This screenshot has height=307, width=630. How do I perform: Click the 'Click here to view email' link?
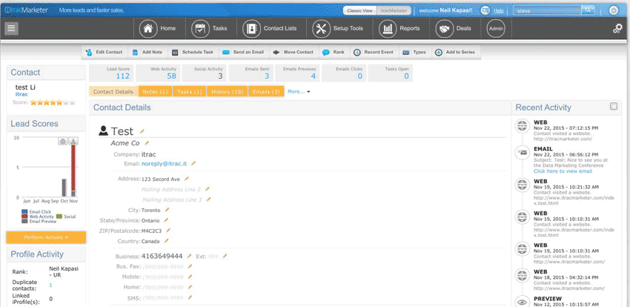pos(563,171)
